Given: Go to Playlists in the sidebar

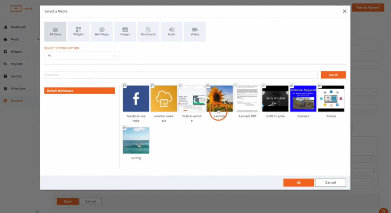Looking at the screenshot, I should click(16, 64).
